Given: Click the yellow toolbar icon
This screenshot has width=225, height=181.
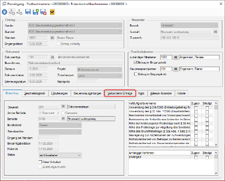Looking at the screenshot, I should tap(52, 12).
